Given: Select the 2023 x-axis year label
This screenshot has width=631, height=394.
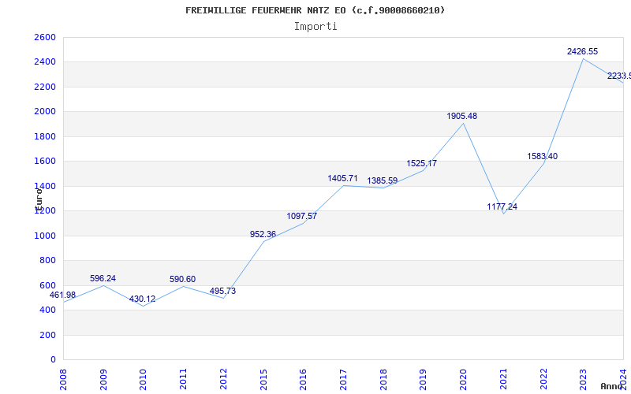Looking at the screenshot, I should pyautogui.click(x=583, y=377).
